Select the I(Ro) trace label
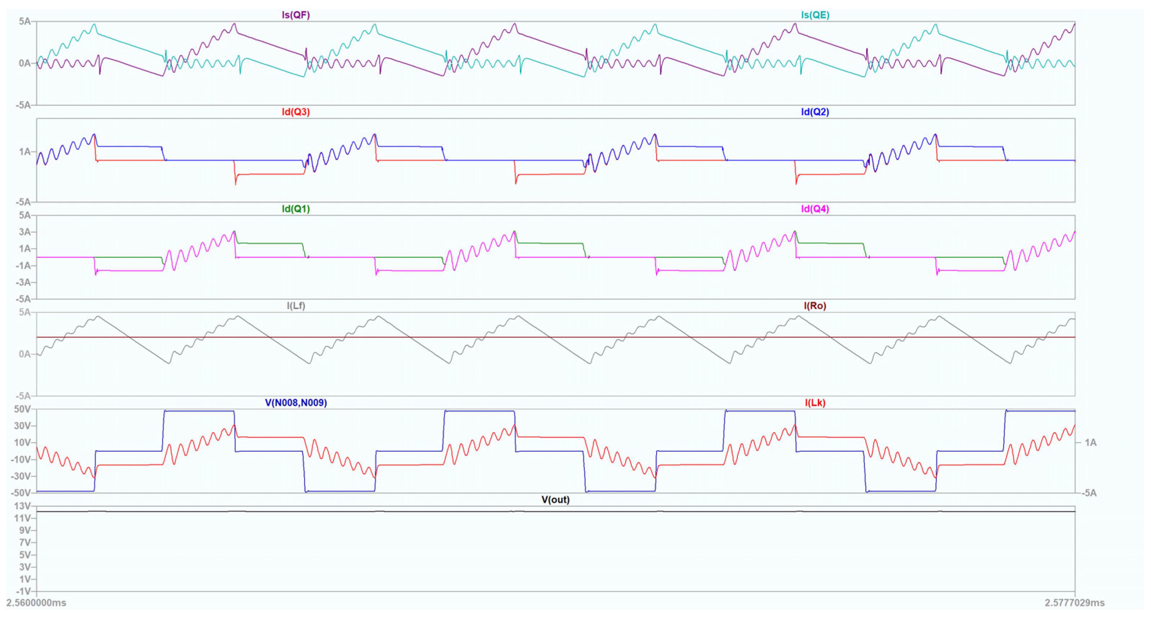 [x=815, y=306]
